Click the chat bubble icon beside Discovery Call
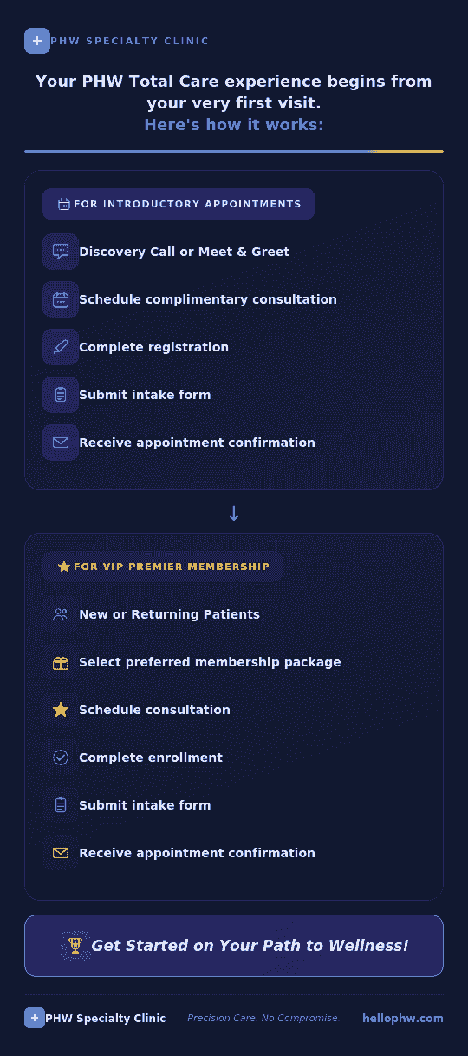The width and height of the screenshot is (468, 1056). 61,252
